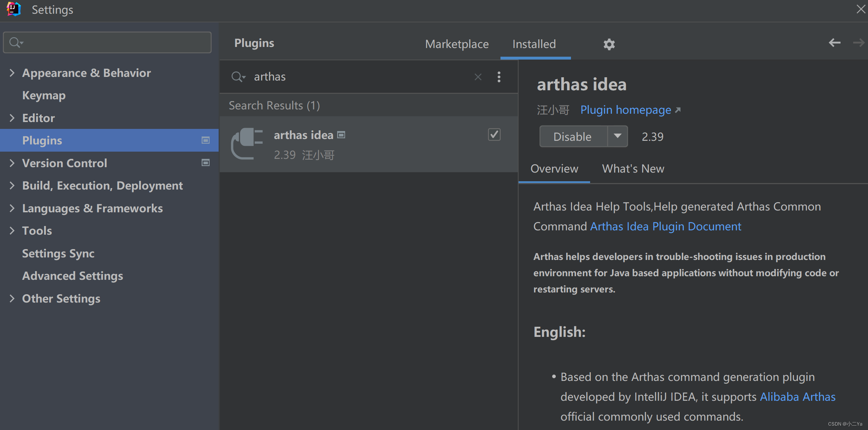
Task: Expand the Other Settings section
Action: coord(12,299)
